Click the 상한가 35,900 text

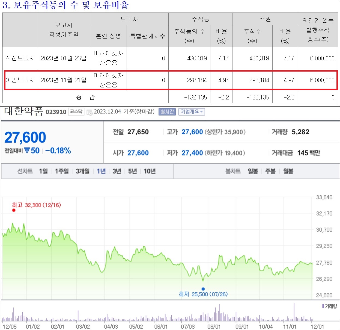click(x=225, y=132)
